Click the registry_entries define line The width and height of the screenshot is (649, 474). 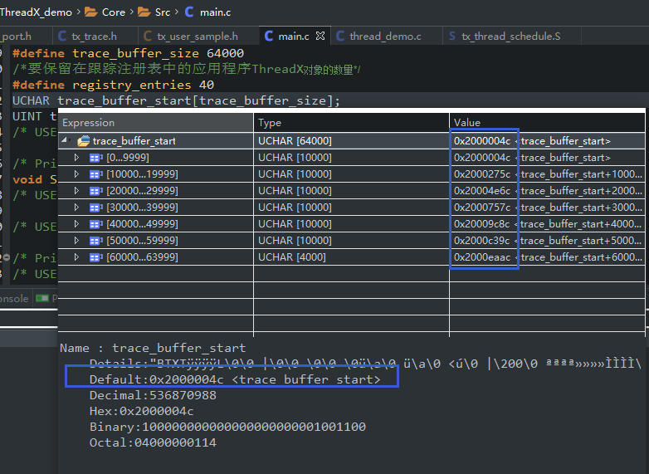pyautogui.click(x=113, y=85)
